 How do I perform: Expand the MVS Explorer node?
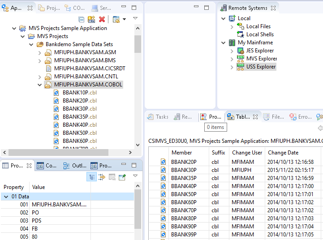(x=232, y=59)
